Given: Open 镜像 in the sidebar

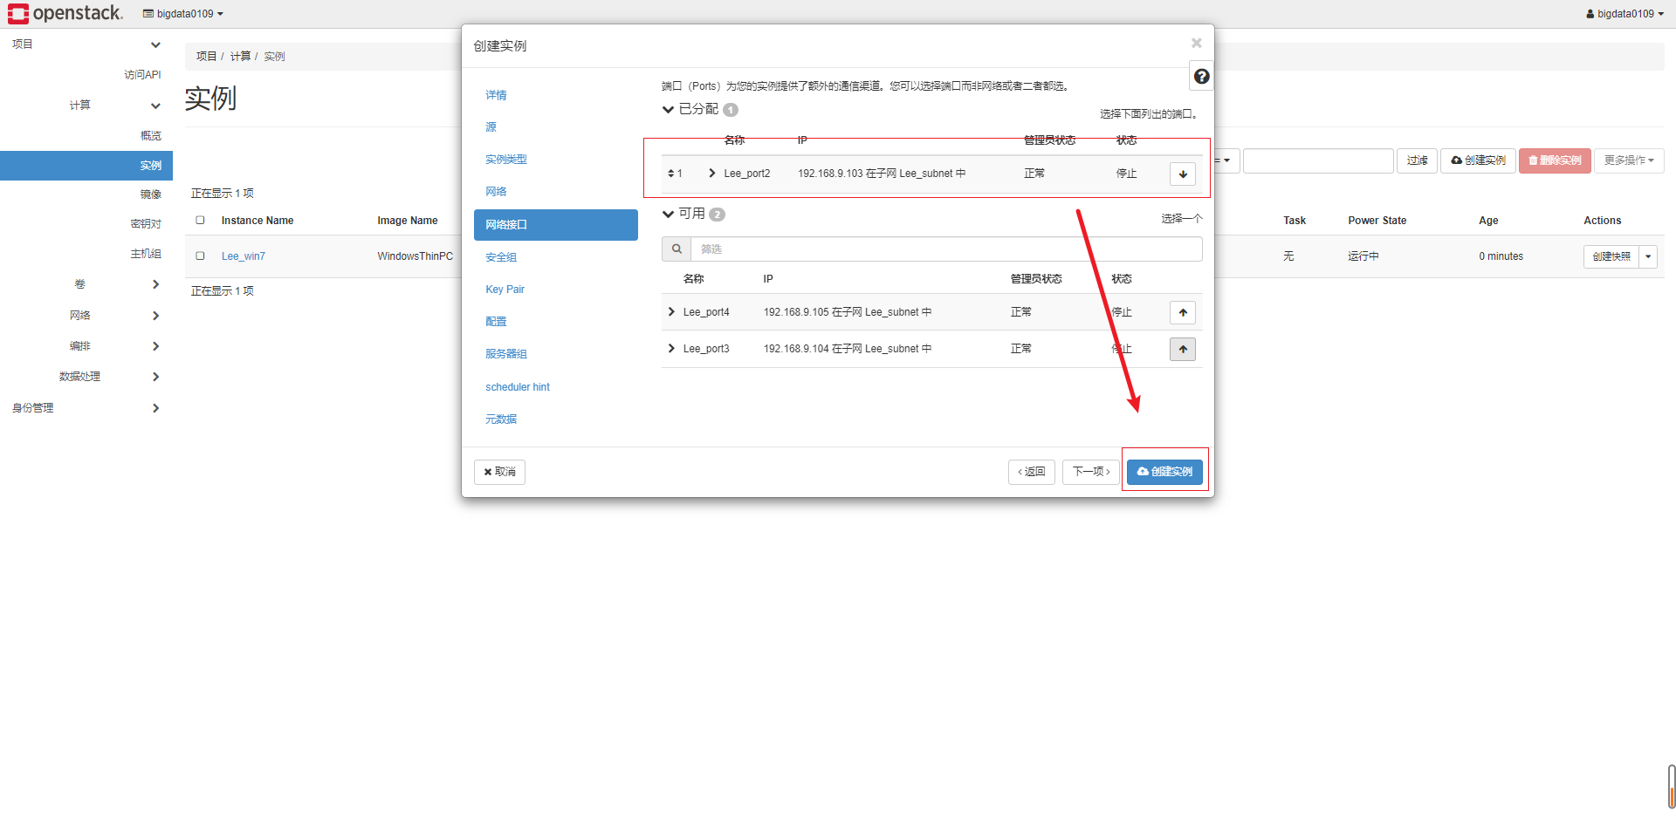Looking at the screenshot, I should point(150,194).
